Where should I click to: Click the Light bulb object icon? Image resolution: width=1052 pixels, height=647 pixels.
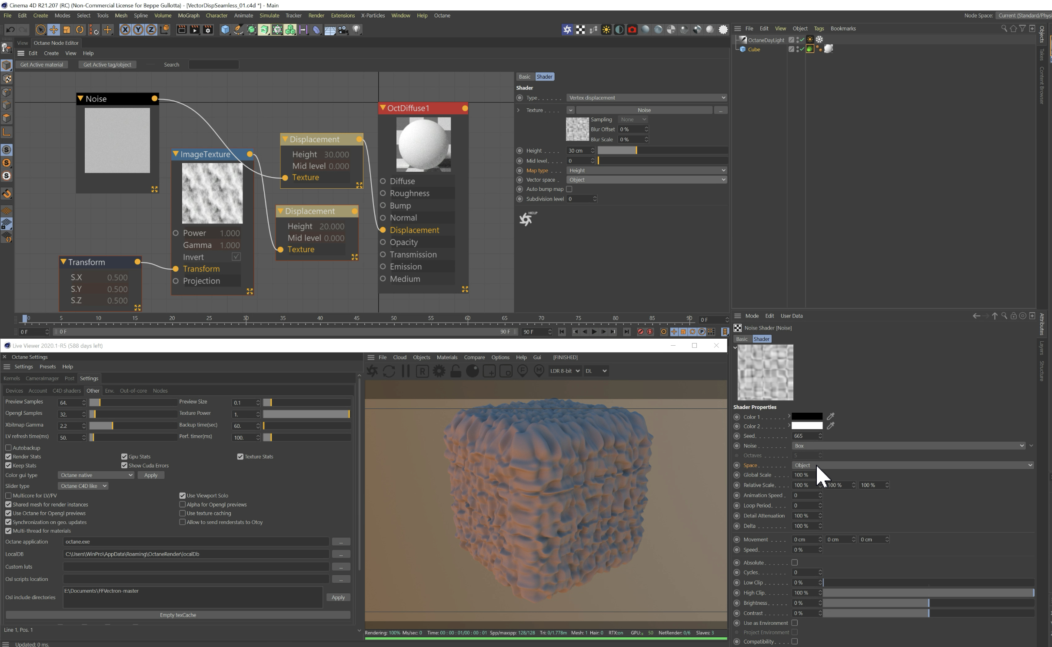click(356, 30)
